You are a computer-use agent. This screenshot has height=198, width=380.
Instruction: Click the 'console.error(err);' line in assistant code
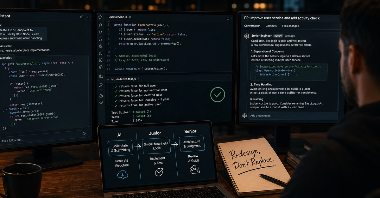pos(24,111)
